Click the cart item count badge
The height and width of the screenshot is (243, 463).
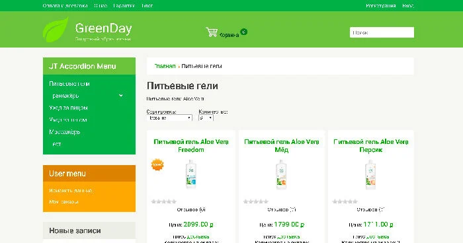tap(243, 32)
